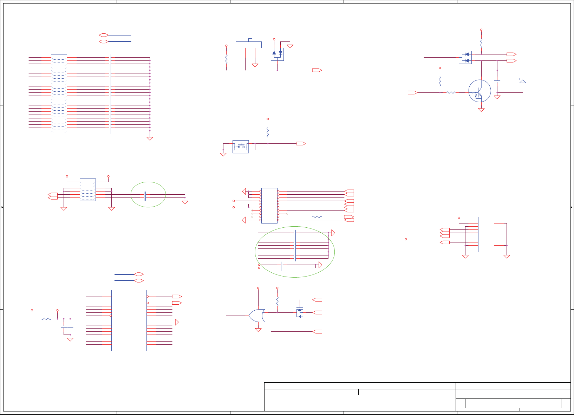The image size is (574, 415).
Task: Click the power arrow right of large IC
Action: click(177, 322)
